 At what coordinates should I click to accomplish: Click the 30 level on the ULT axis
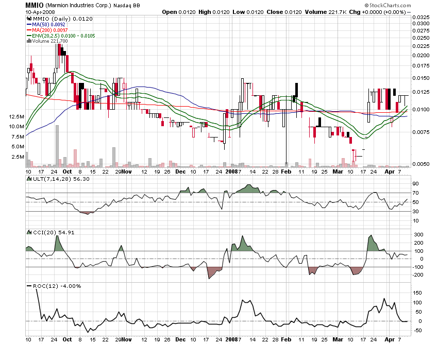pos(416,211)
